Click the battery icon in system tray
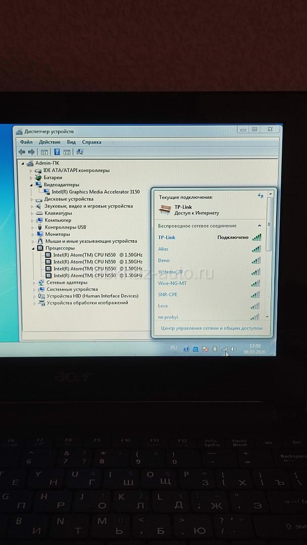This screenshot has width=307, height=545. pos(215,349)
